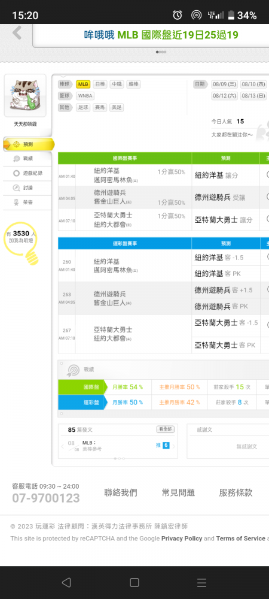The image size is (269, 599).
Task: Click the 預測 target icon in sidebar
Action: coord(16,144)
